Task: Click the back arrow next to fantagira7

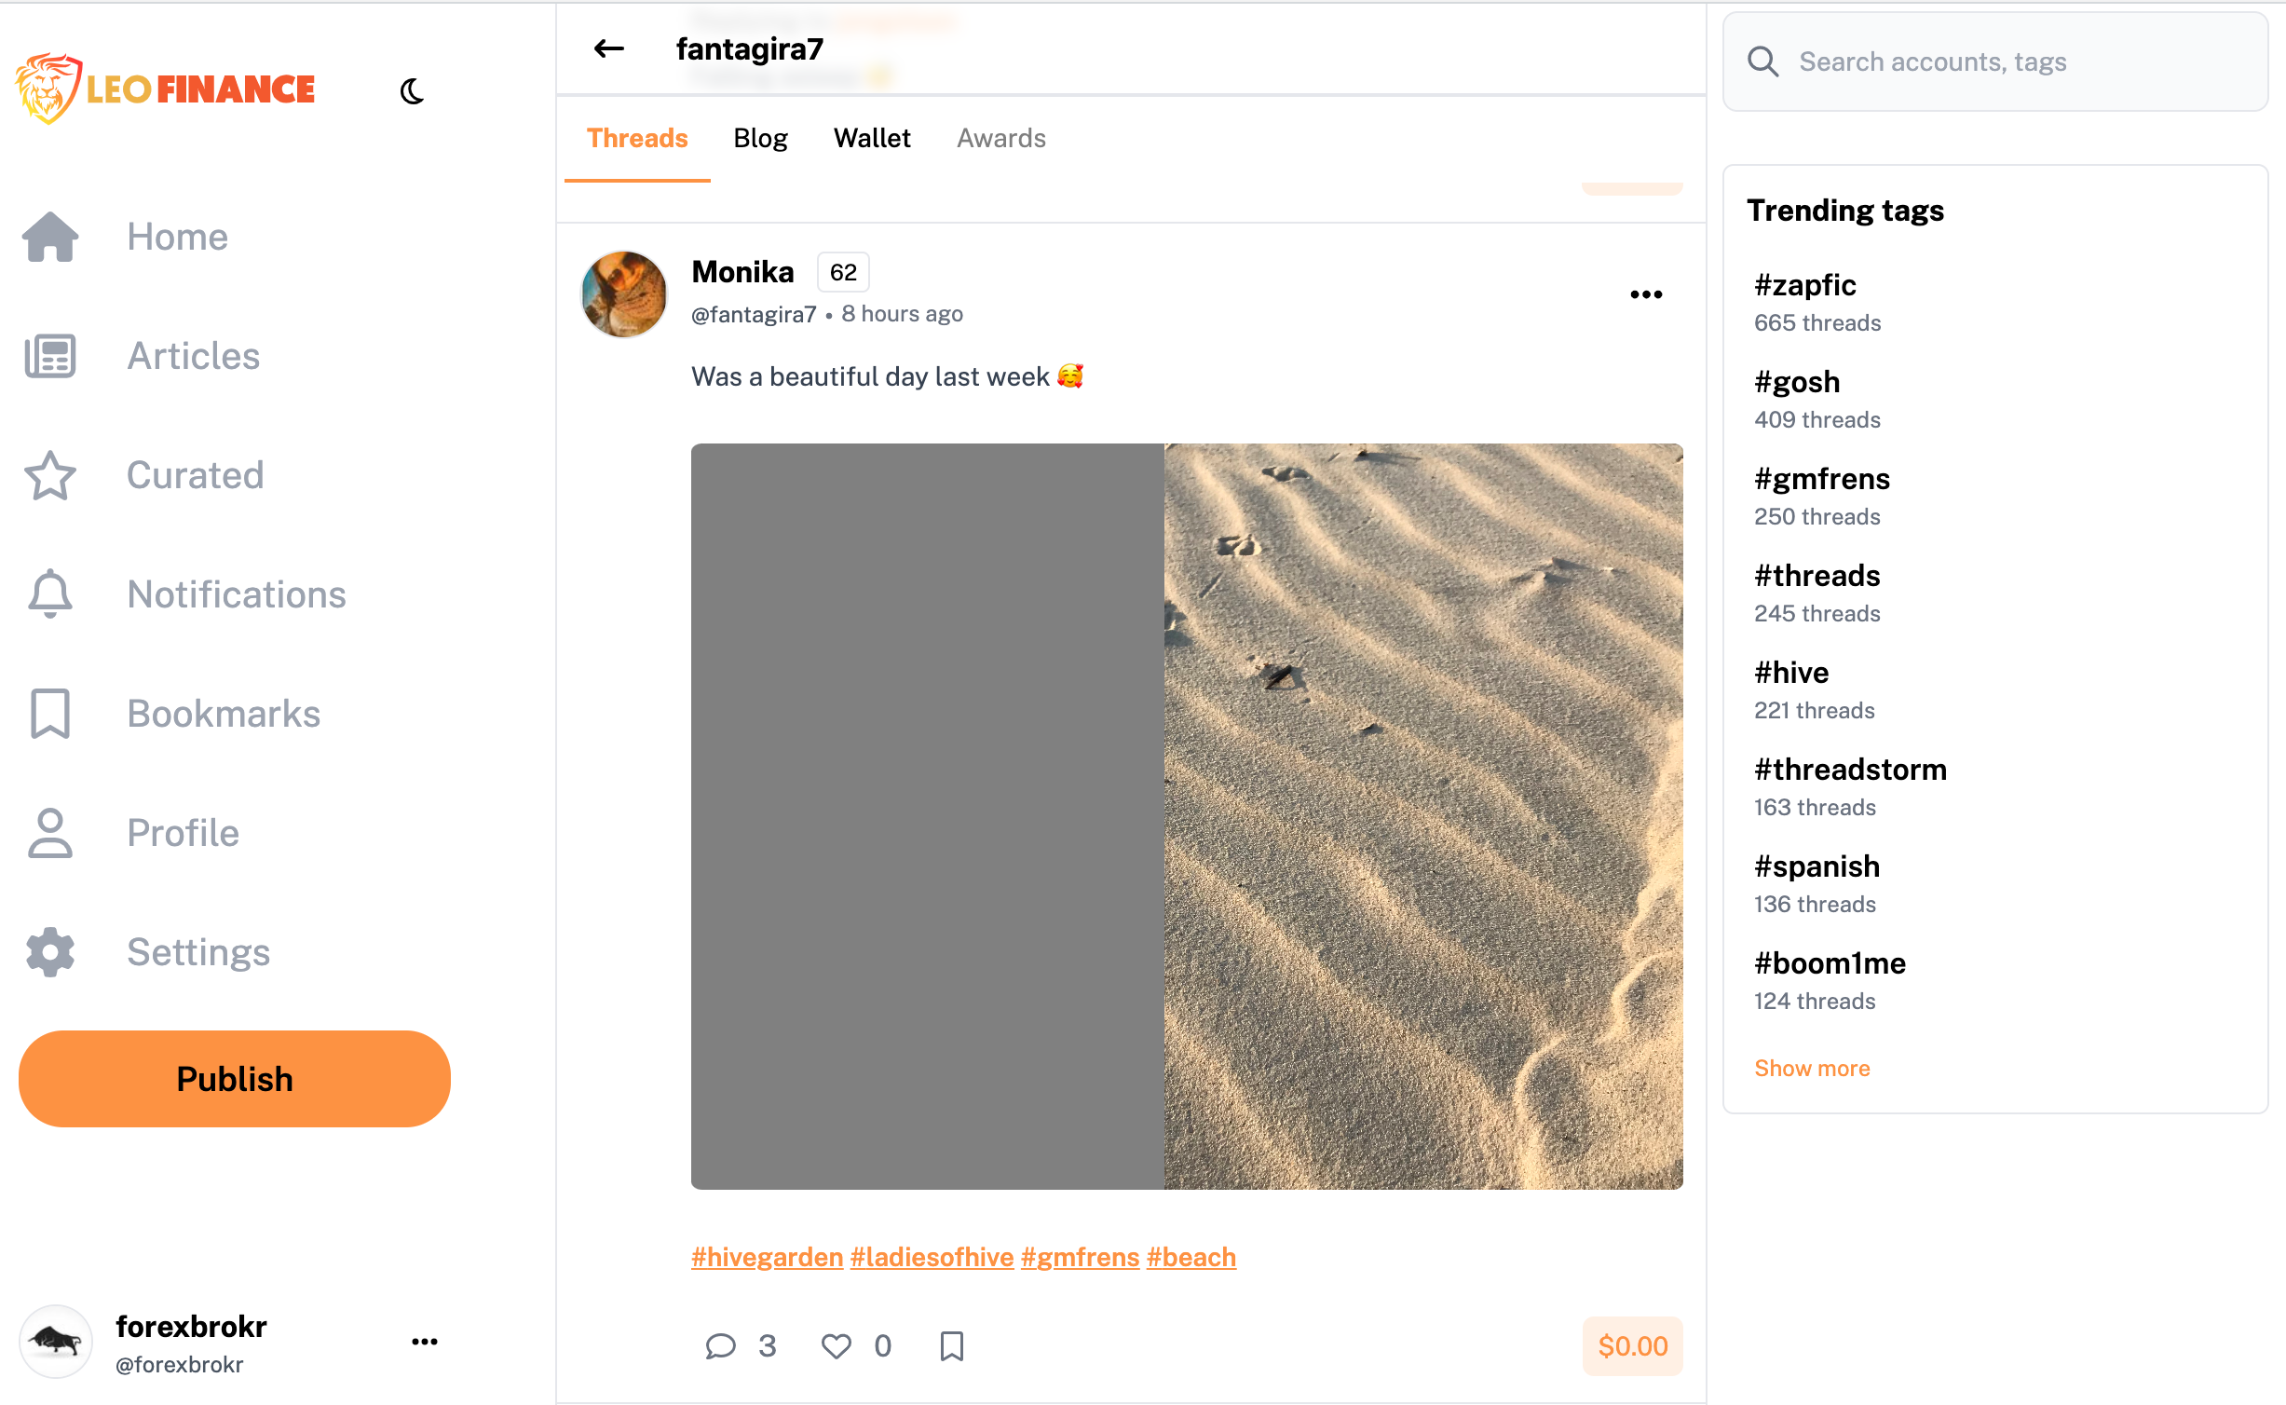Action: (609, 48)
